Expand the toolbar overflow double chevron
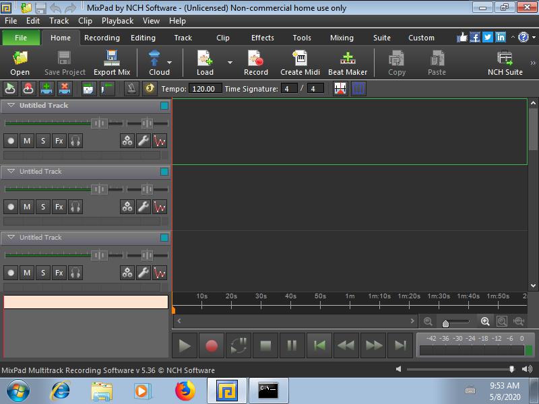The width and height of the screenshot is (539, 404). tap(533, 63)
